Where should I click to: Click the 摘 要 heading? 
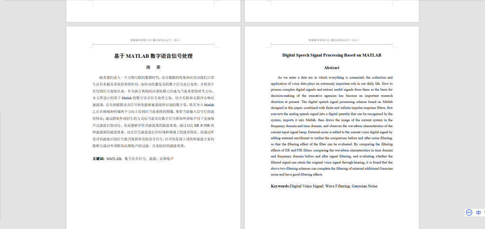tap(153, 67)
